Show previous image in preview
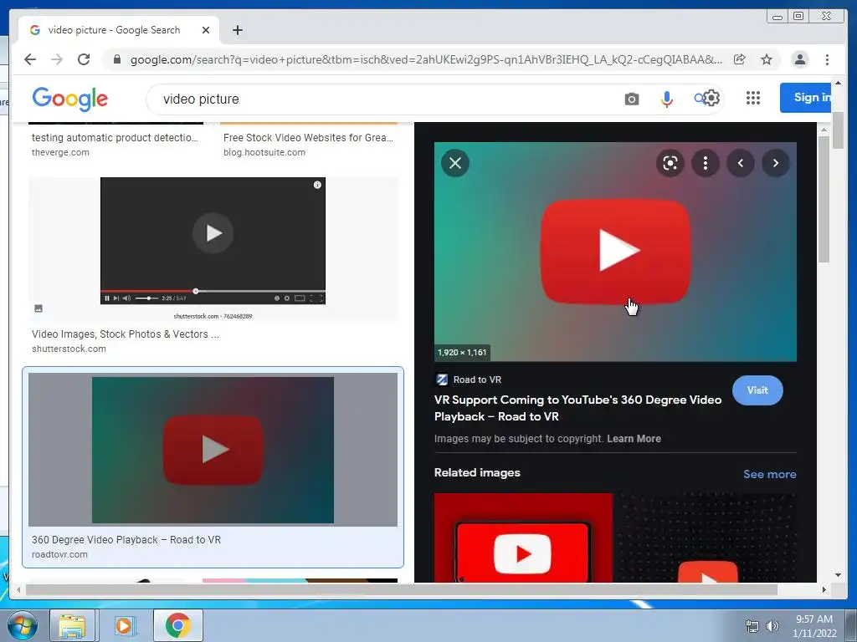Image resolution: width=857 pixels, height=642 pixels. click(x=741, y=163)
